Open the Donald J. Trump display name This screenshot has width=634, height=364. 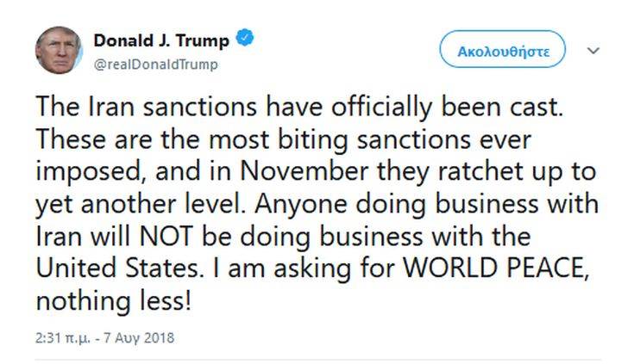click(x=163, y=40)
